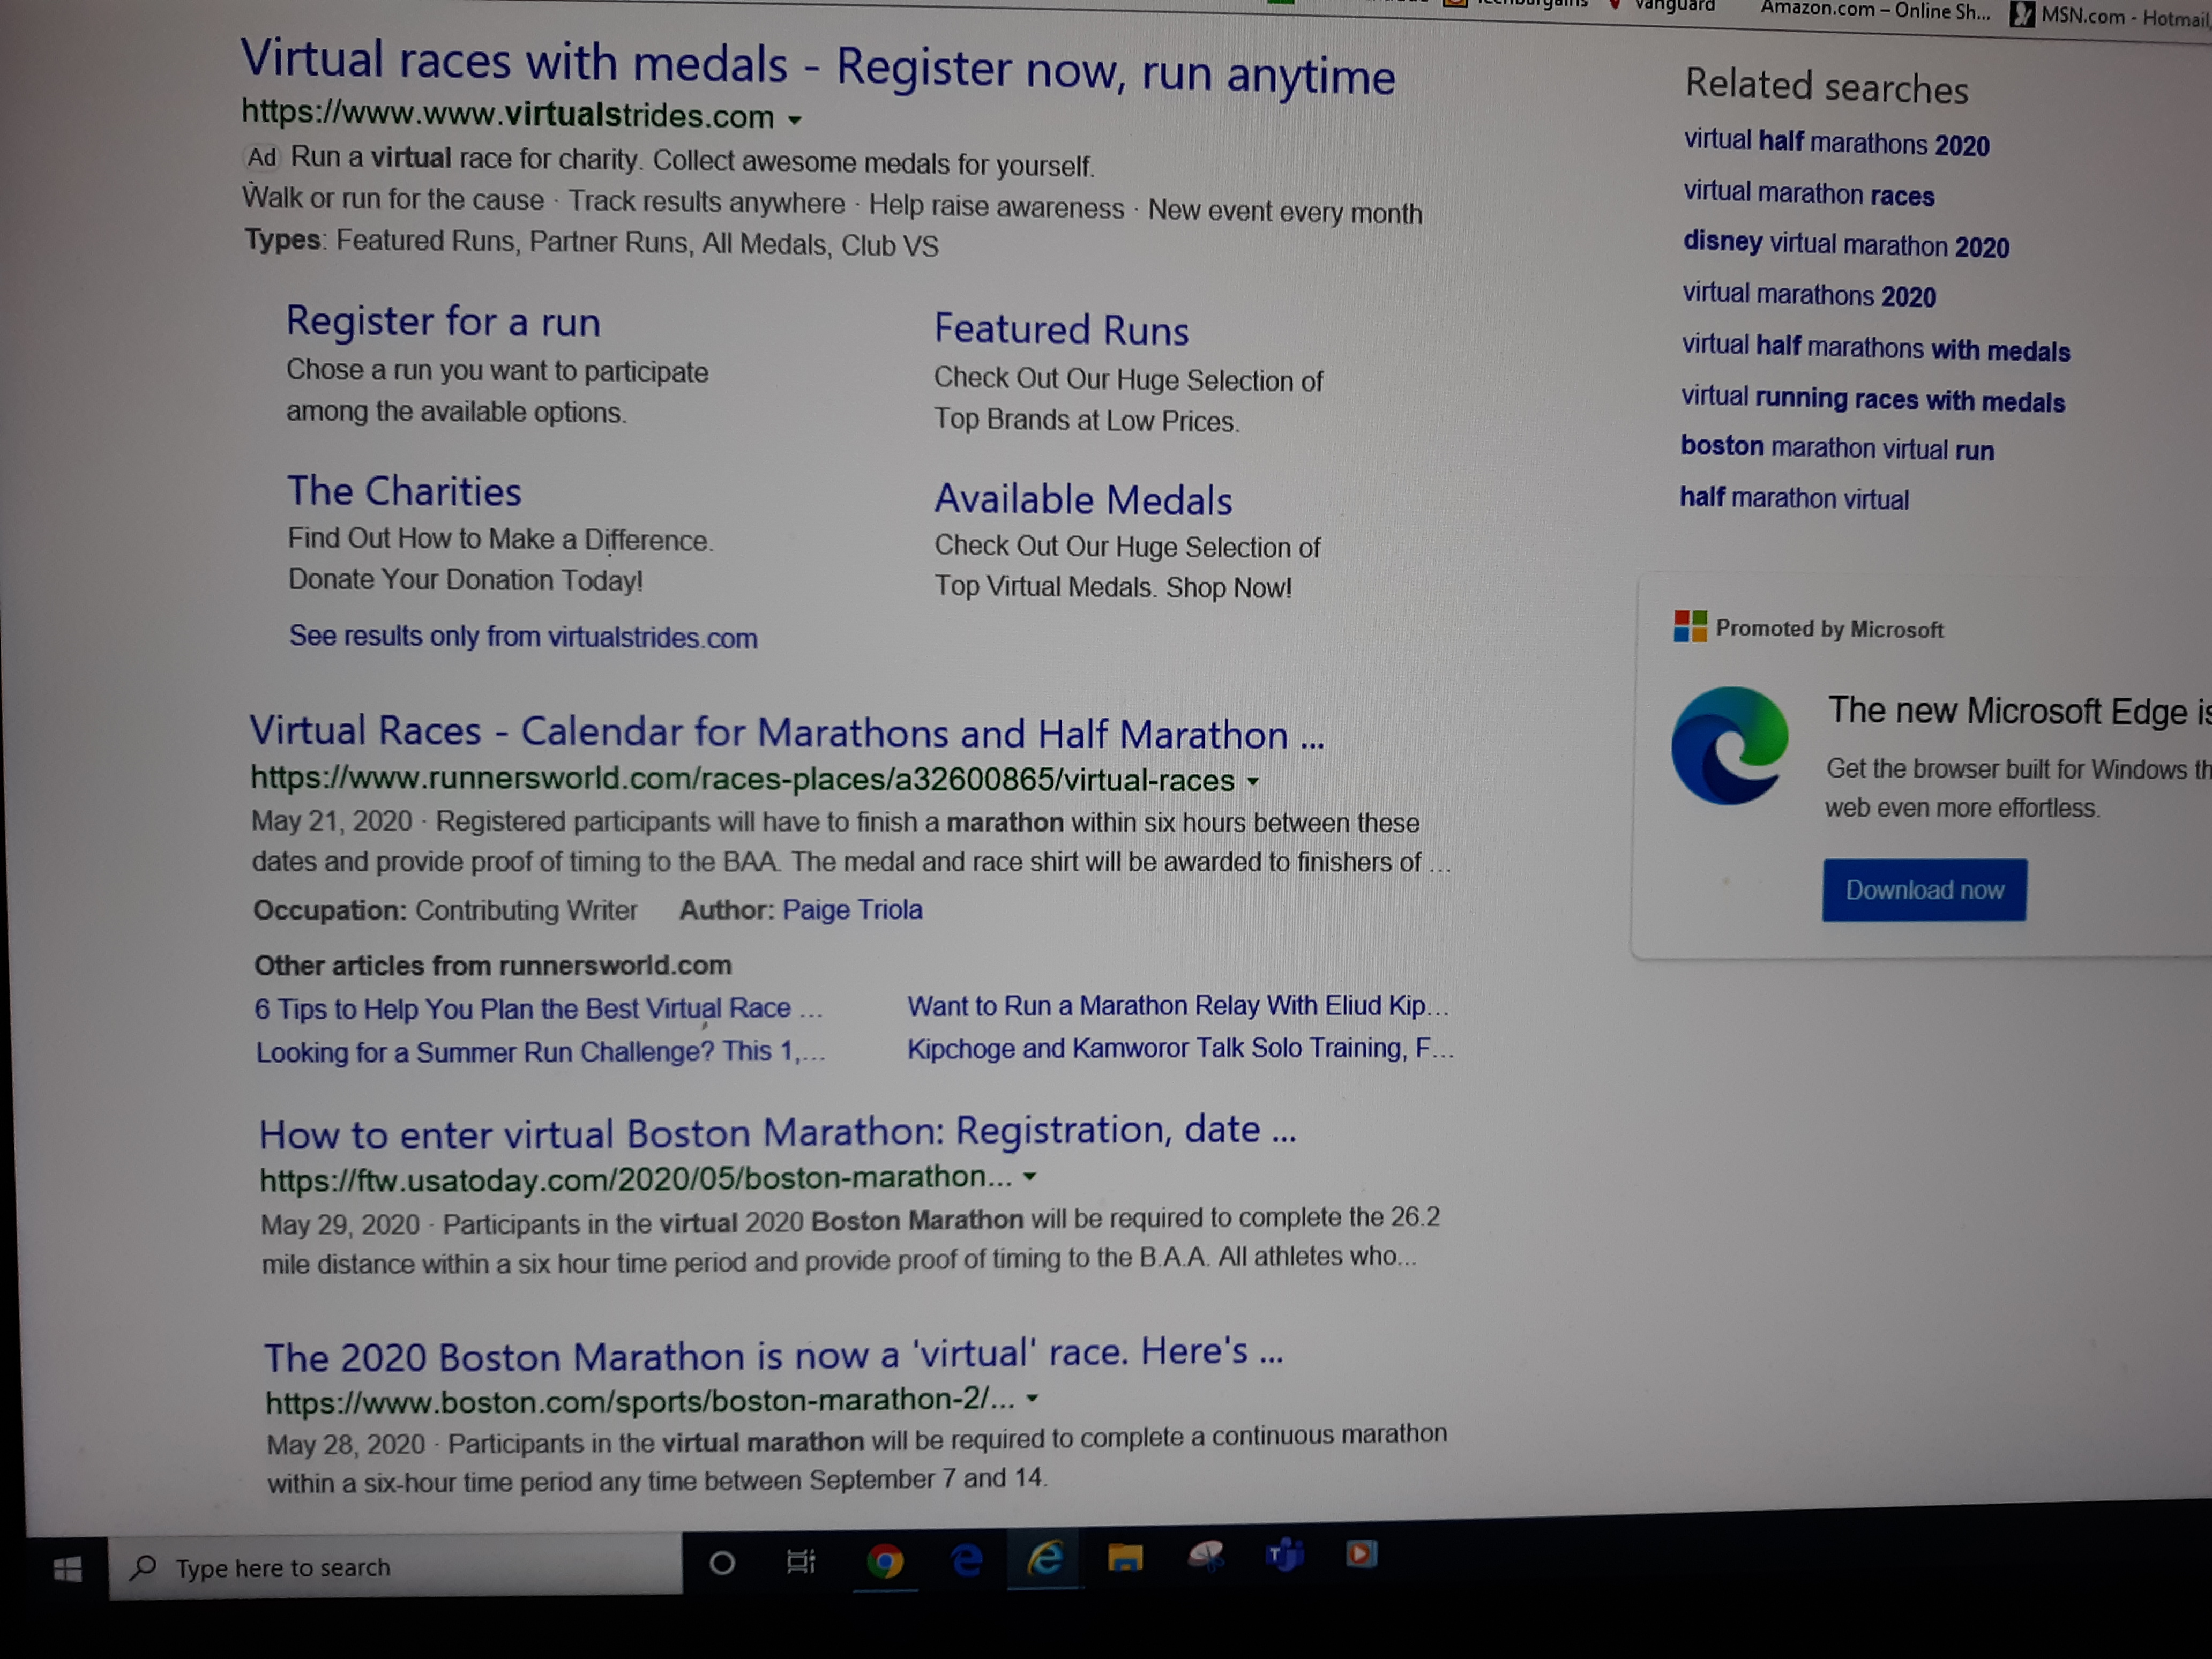Expand the runnersworld.com URL dropdown arrow

(1253, 782)
